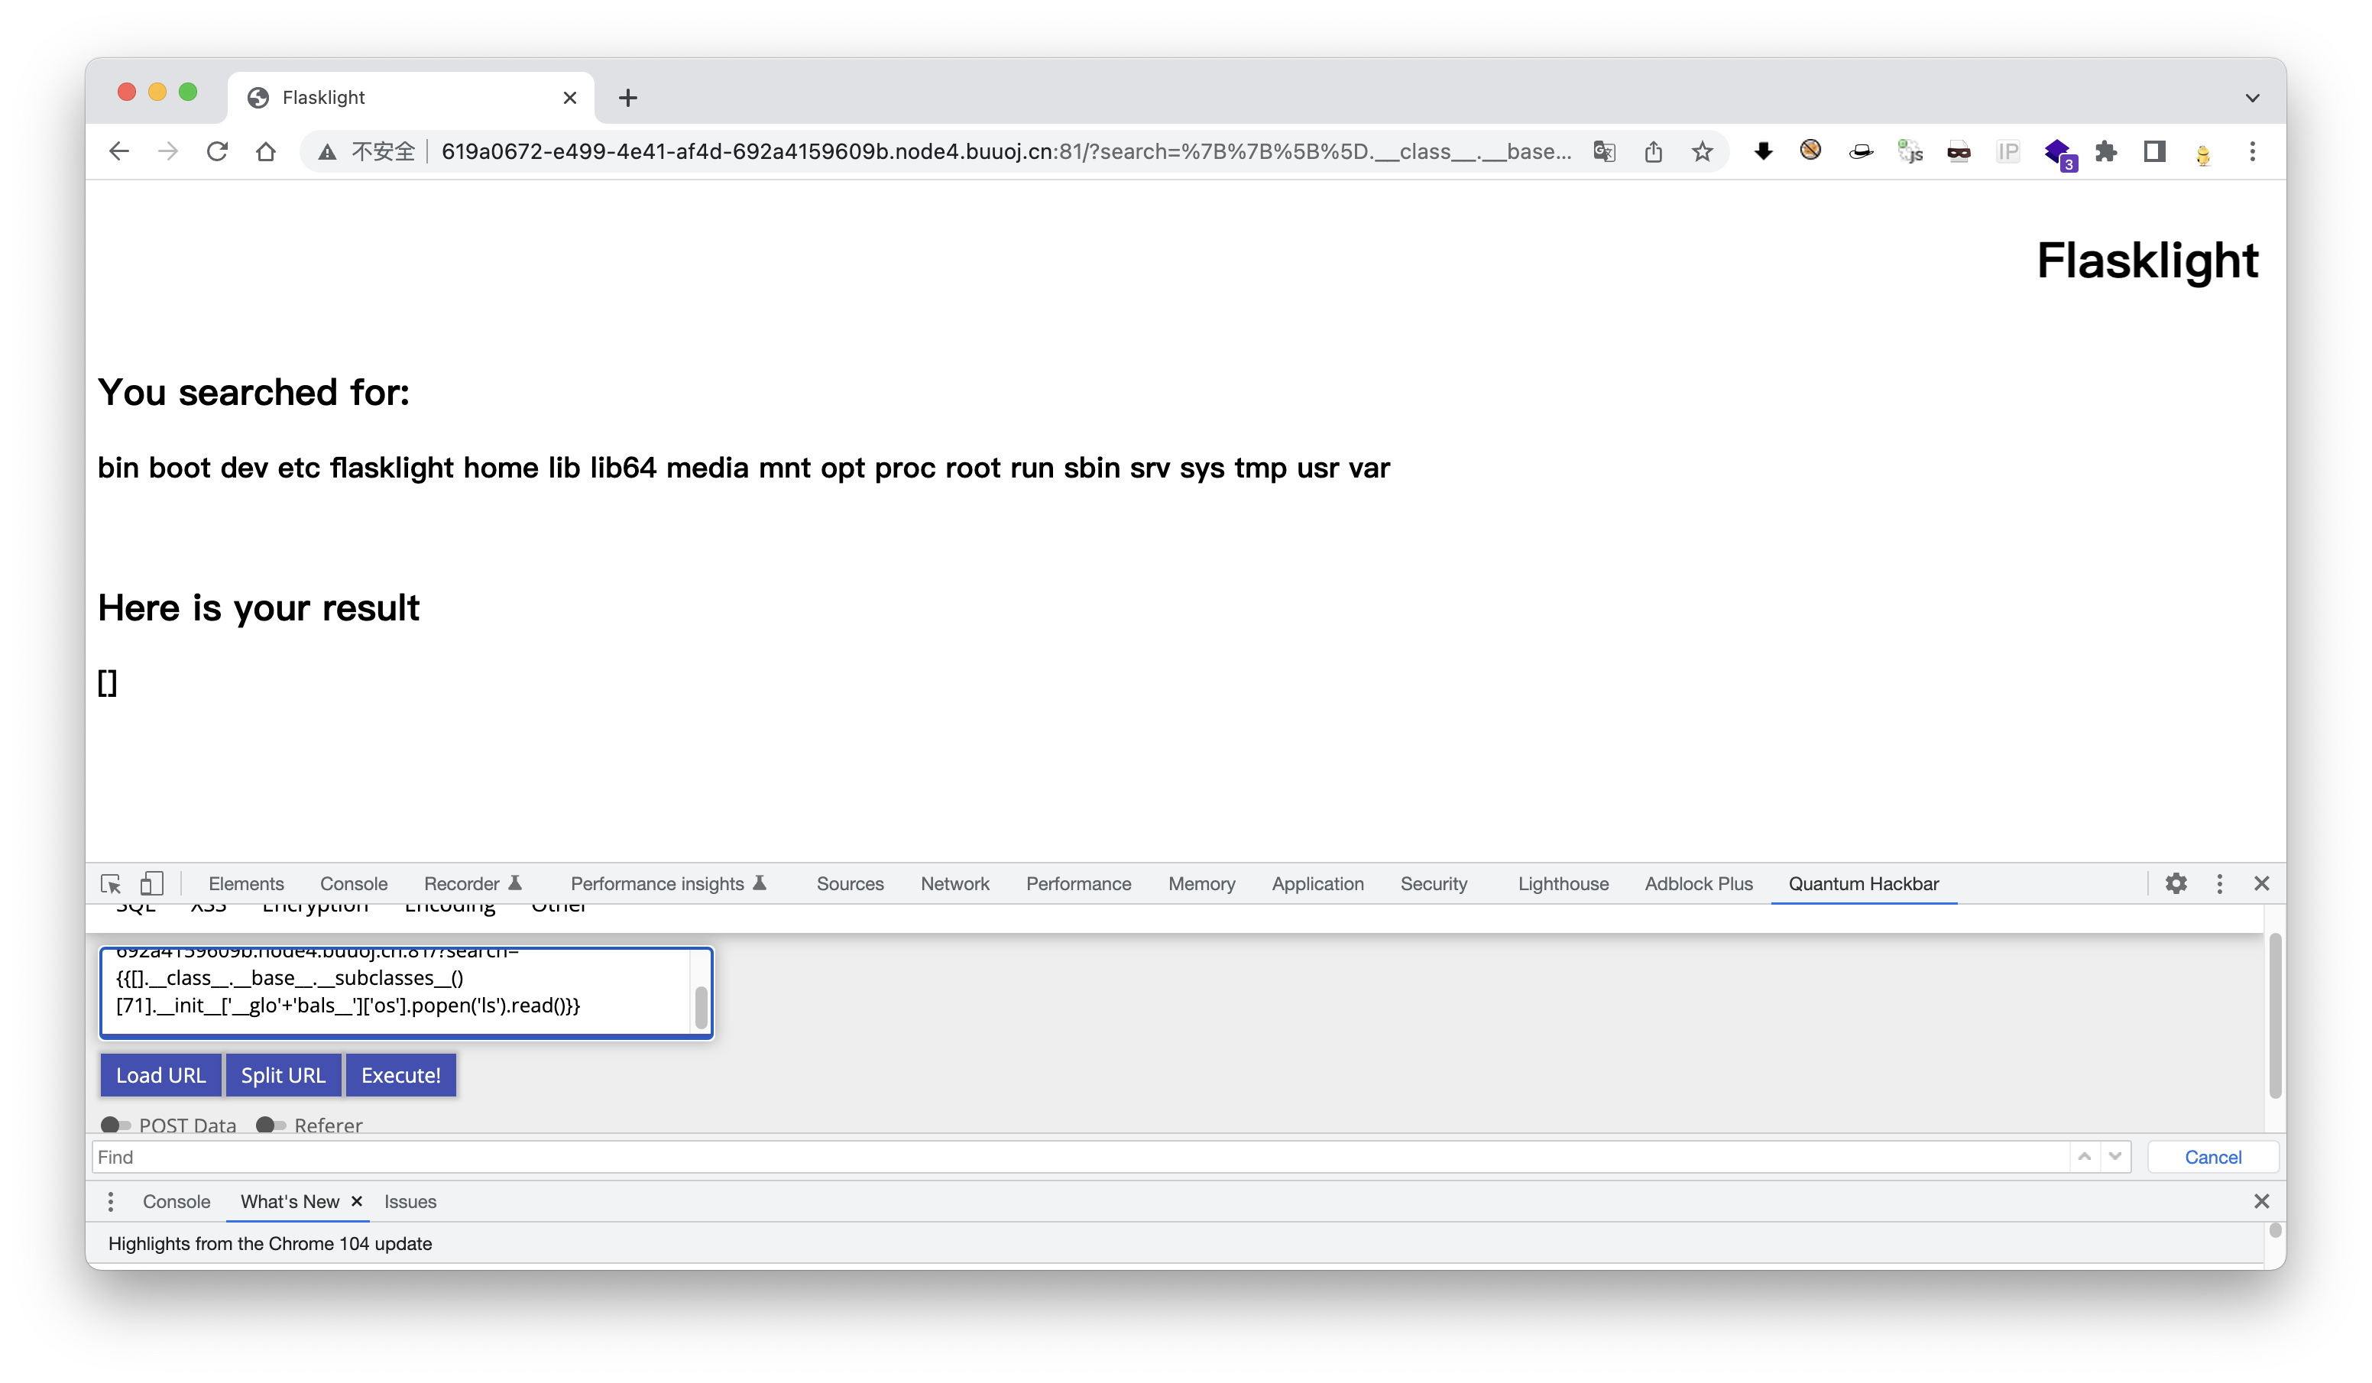This screenshot has width=2372, height=1383.
Task: Open the drawer's three-dot menu
Action: 111,1201
